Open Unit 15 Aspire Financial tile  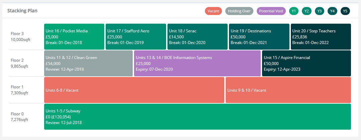coord(306,63)
